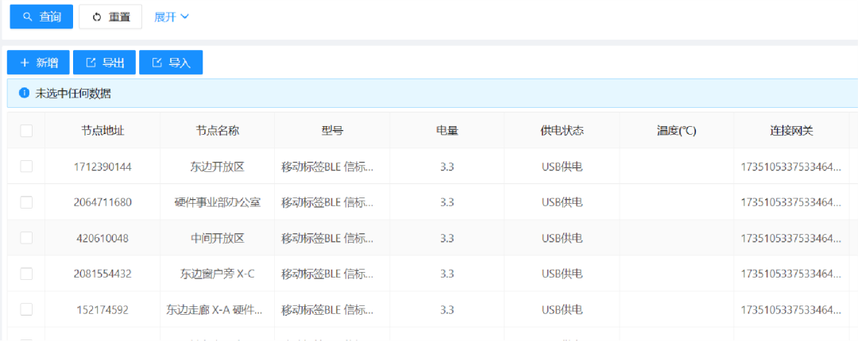The image size is (858, 341).
Task: Click node name 东边走廊 X-A 硬件...
Action: click(214, 310)
